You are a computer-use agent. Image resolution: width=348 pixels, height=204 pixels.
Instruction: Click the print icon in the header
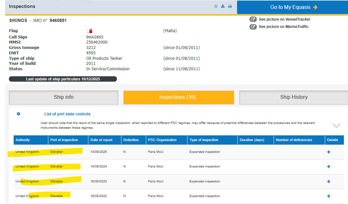[x=230, y=6]
